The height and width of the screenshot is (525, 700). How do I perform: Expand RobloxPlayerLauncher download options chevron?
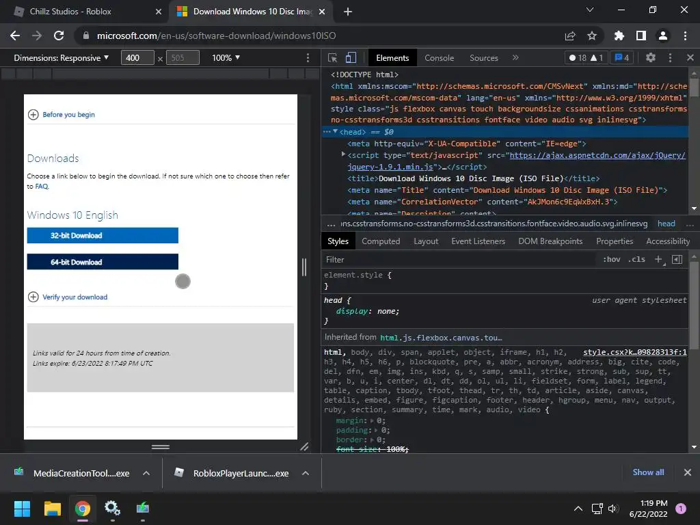click(306, 473)
